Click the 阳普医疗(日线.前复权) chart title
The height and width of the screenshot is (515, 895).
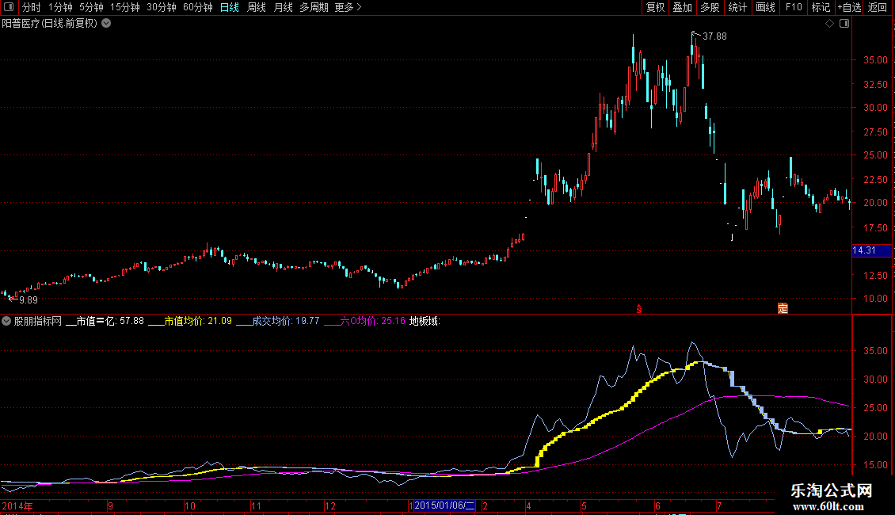point(50,24)
